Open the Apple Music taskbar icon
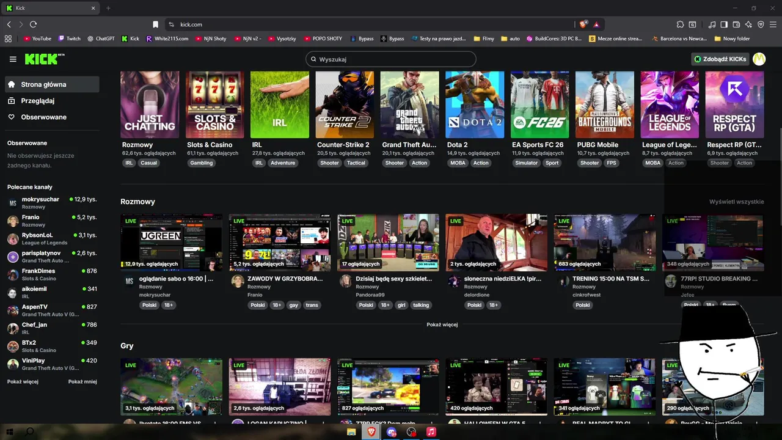Screen dimensions: 782x440 click(431, 432)
